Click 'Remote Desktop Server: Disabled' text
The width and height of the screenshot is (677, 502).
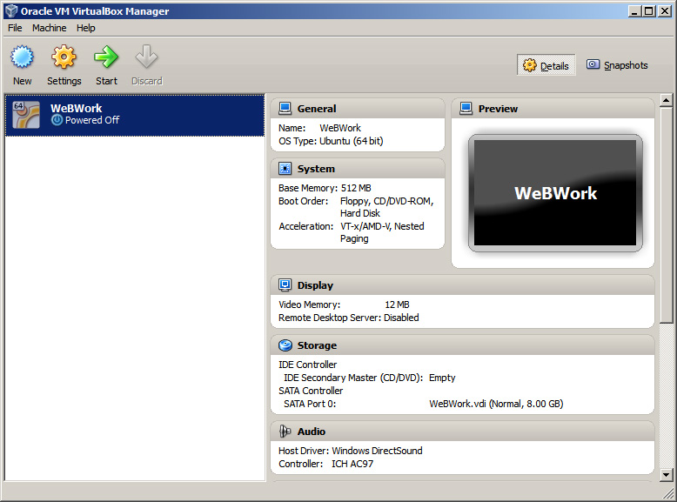[349, 318]
